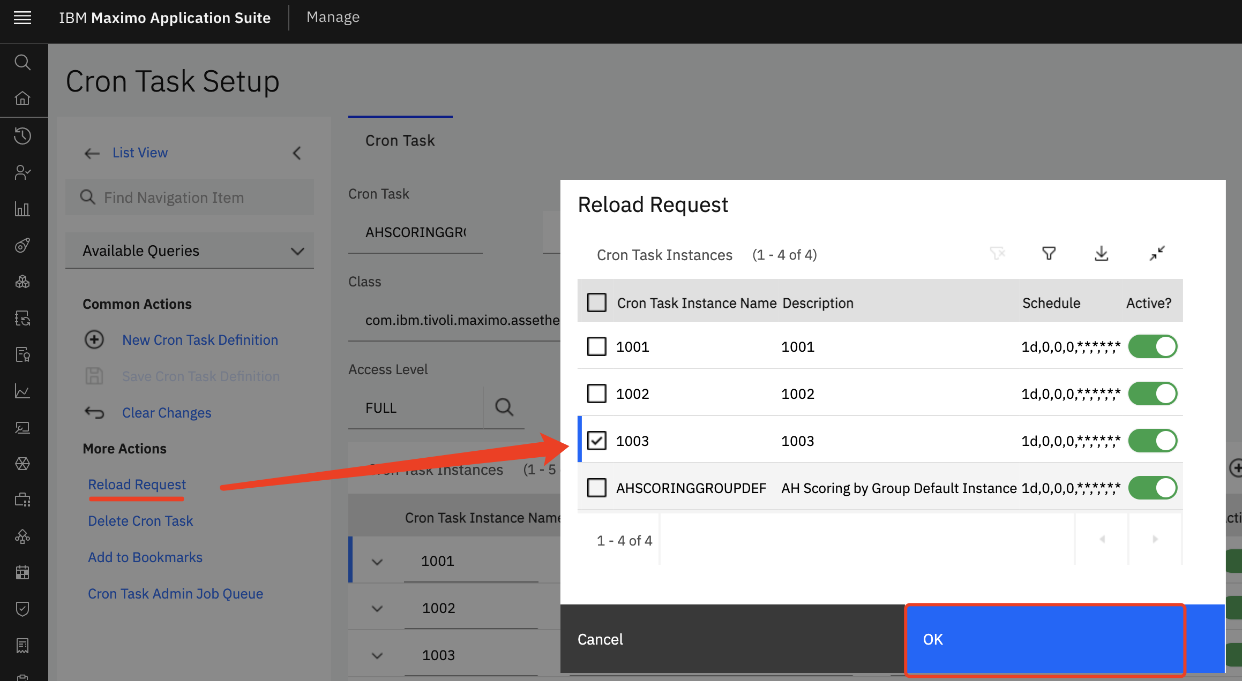Click the back arrow next to List View
This screenshot has width=1242, height=681.
coord(92,154)
